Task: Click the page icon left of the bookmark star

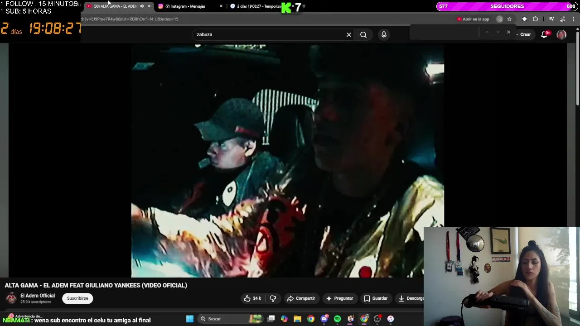Action: (x=499, y=19)
